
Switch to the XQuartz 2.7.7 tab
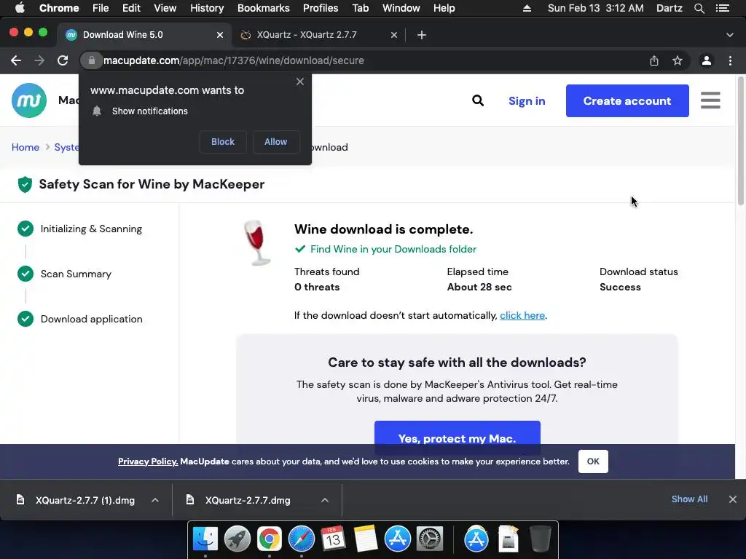tap(318, 35)
